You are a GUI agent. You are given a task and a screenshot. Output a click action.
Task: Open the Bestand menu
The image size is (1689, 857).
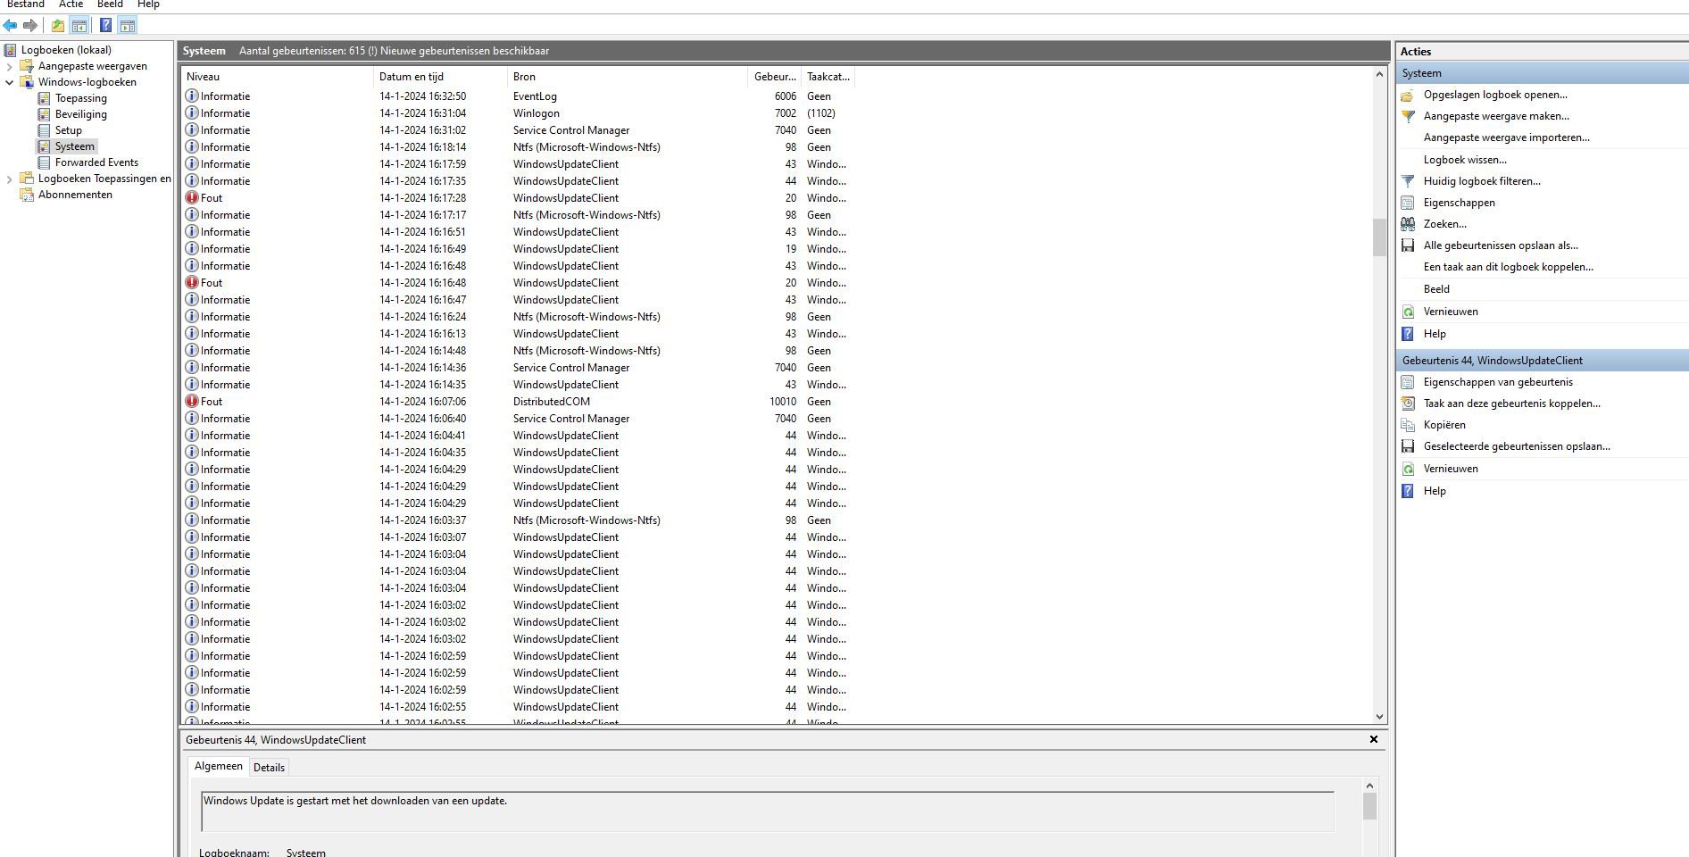click(25, 4)
